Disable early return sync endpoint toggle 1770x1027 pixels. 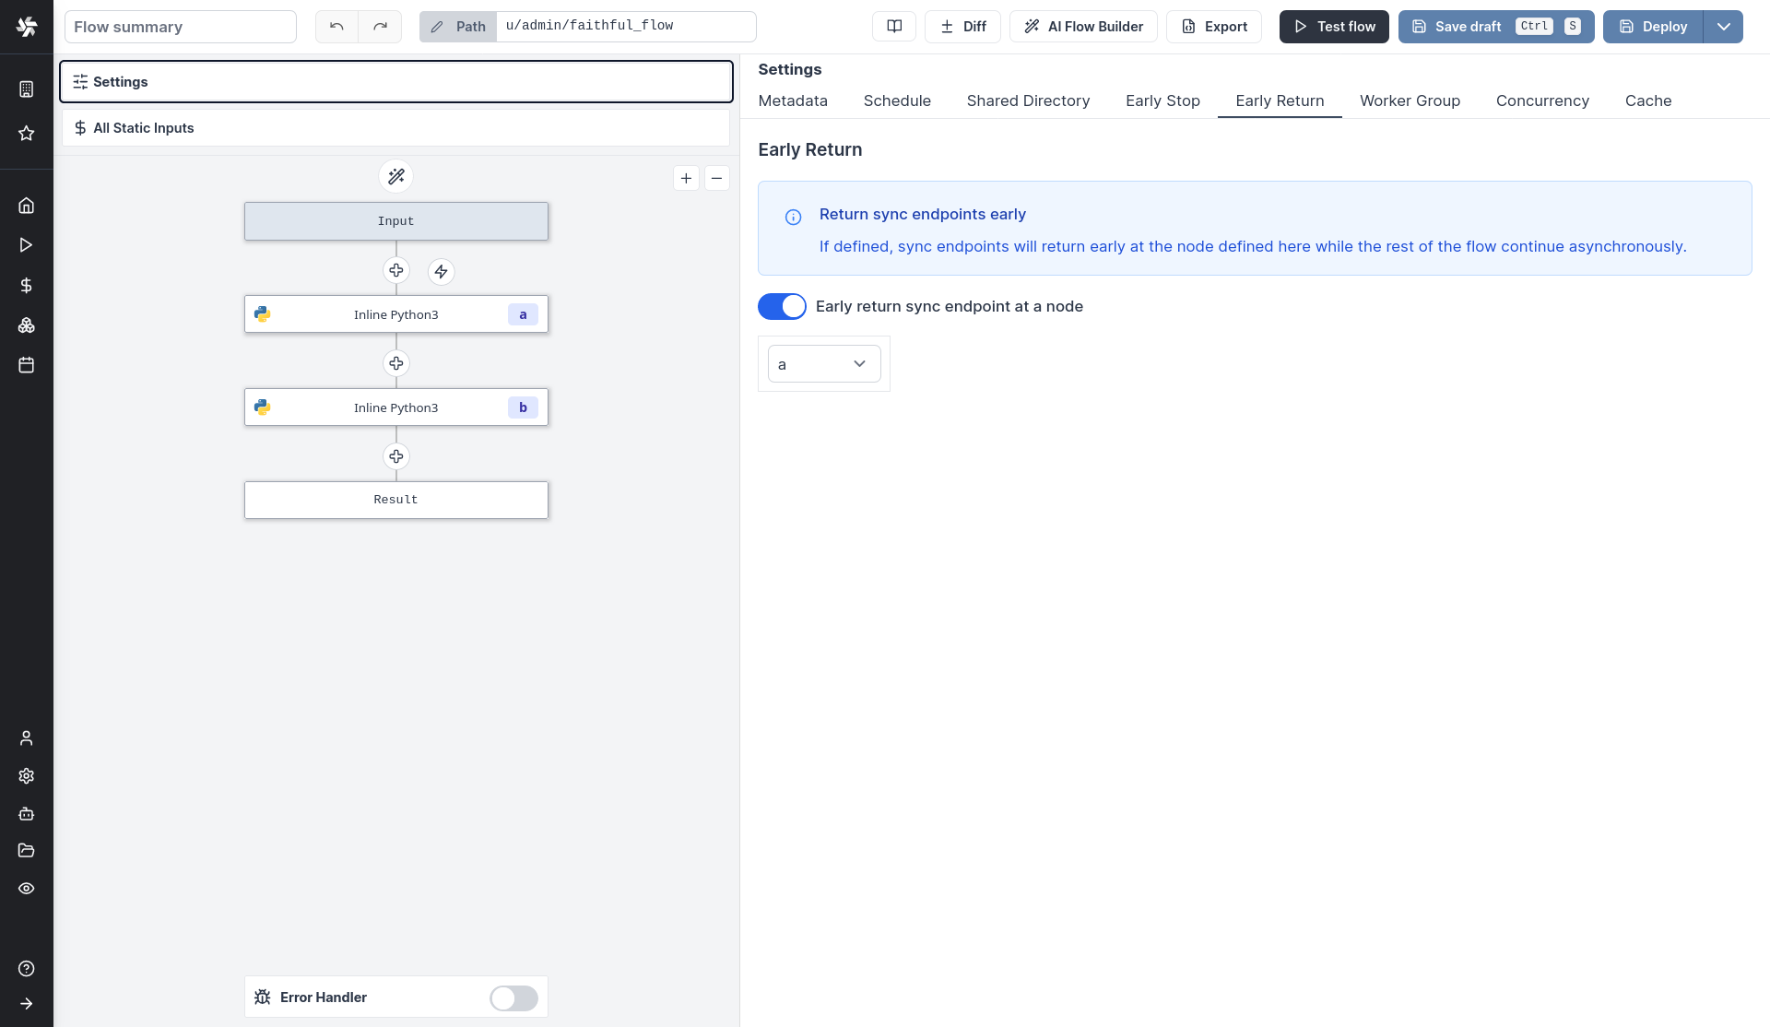(x=781, y=306)
